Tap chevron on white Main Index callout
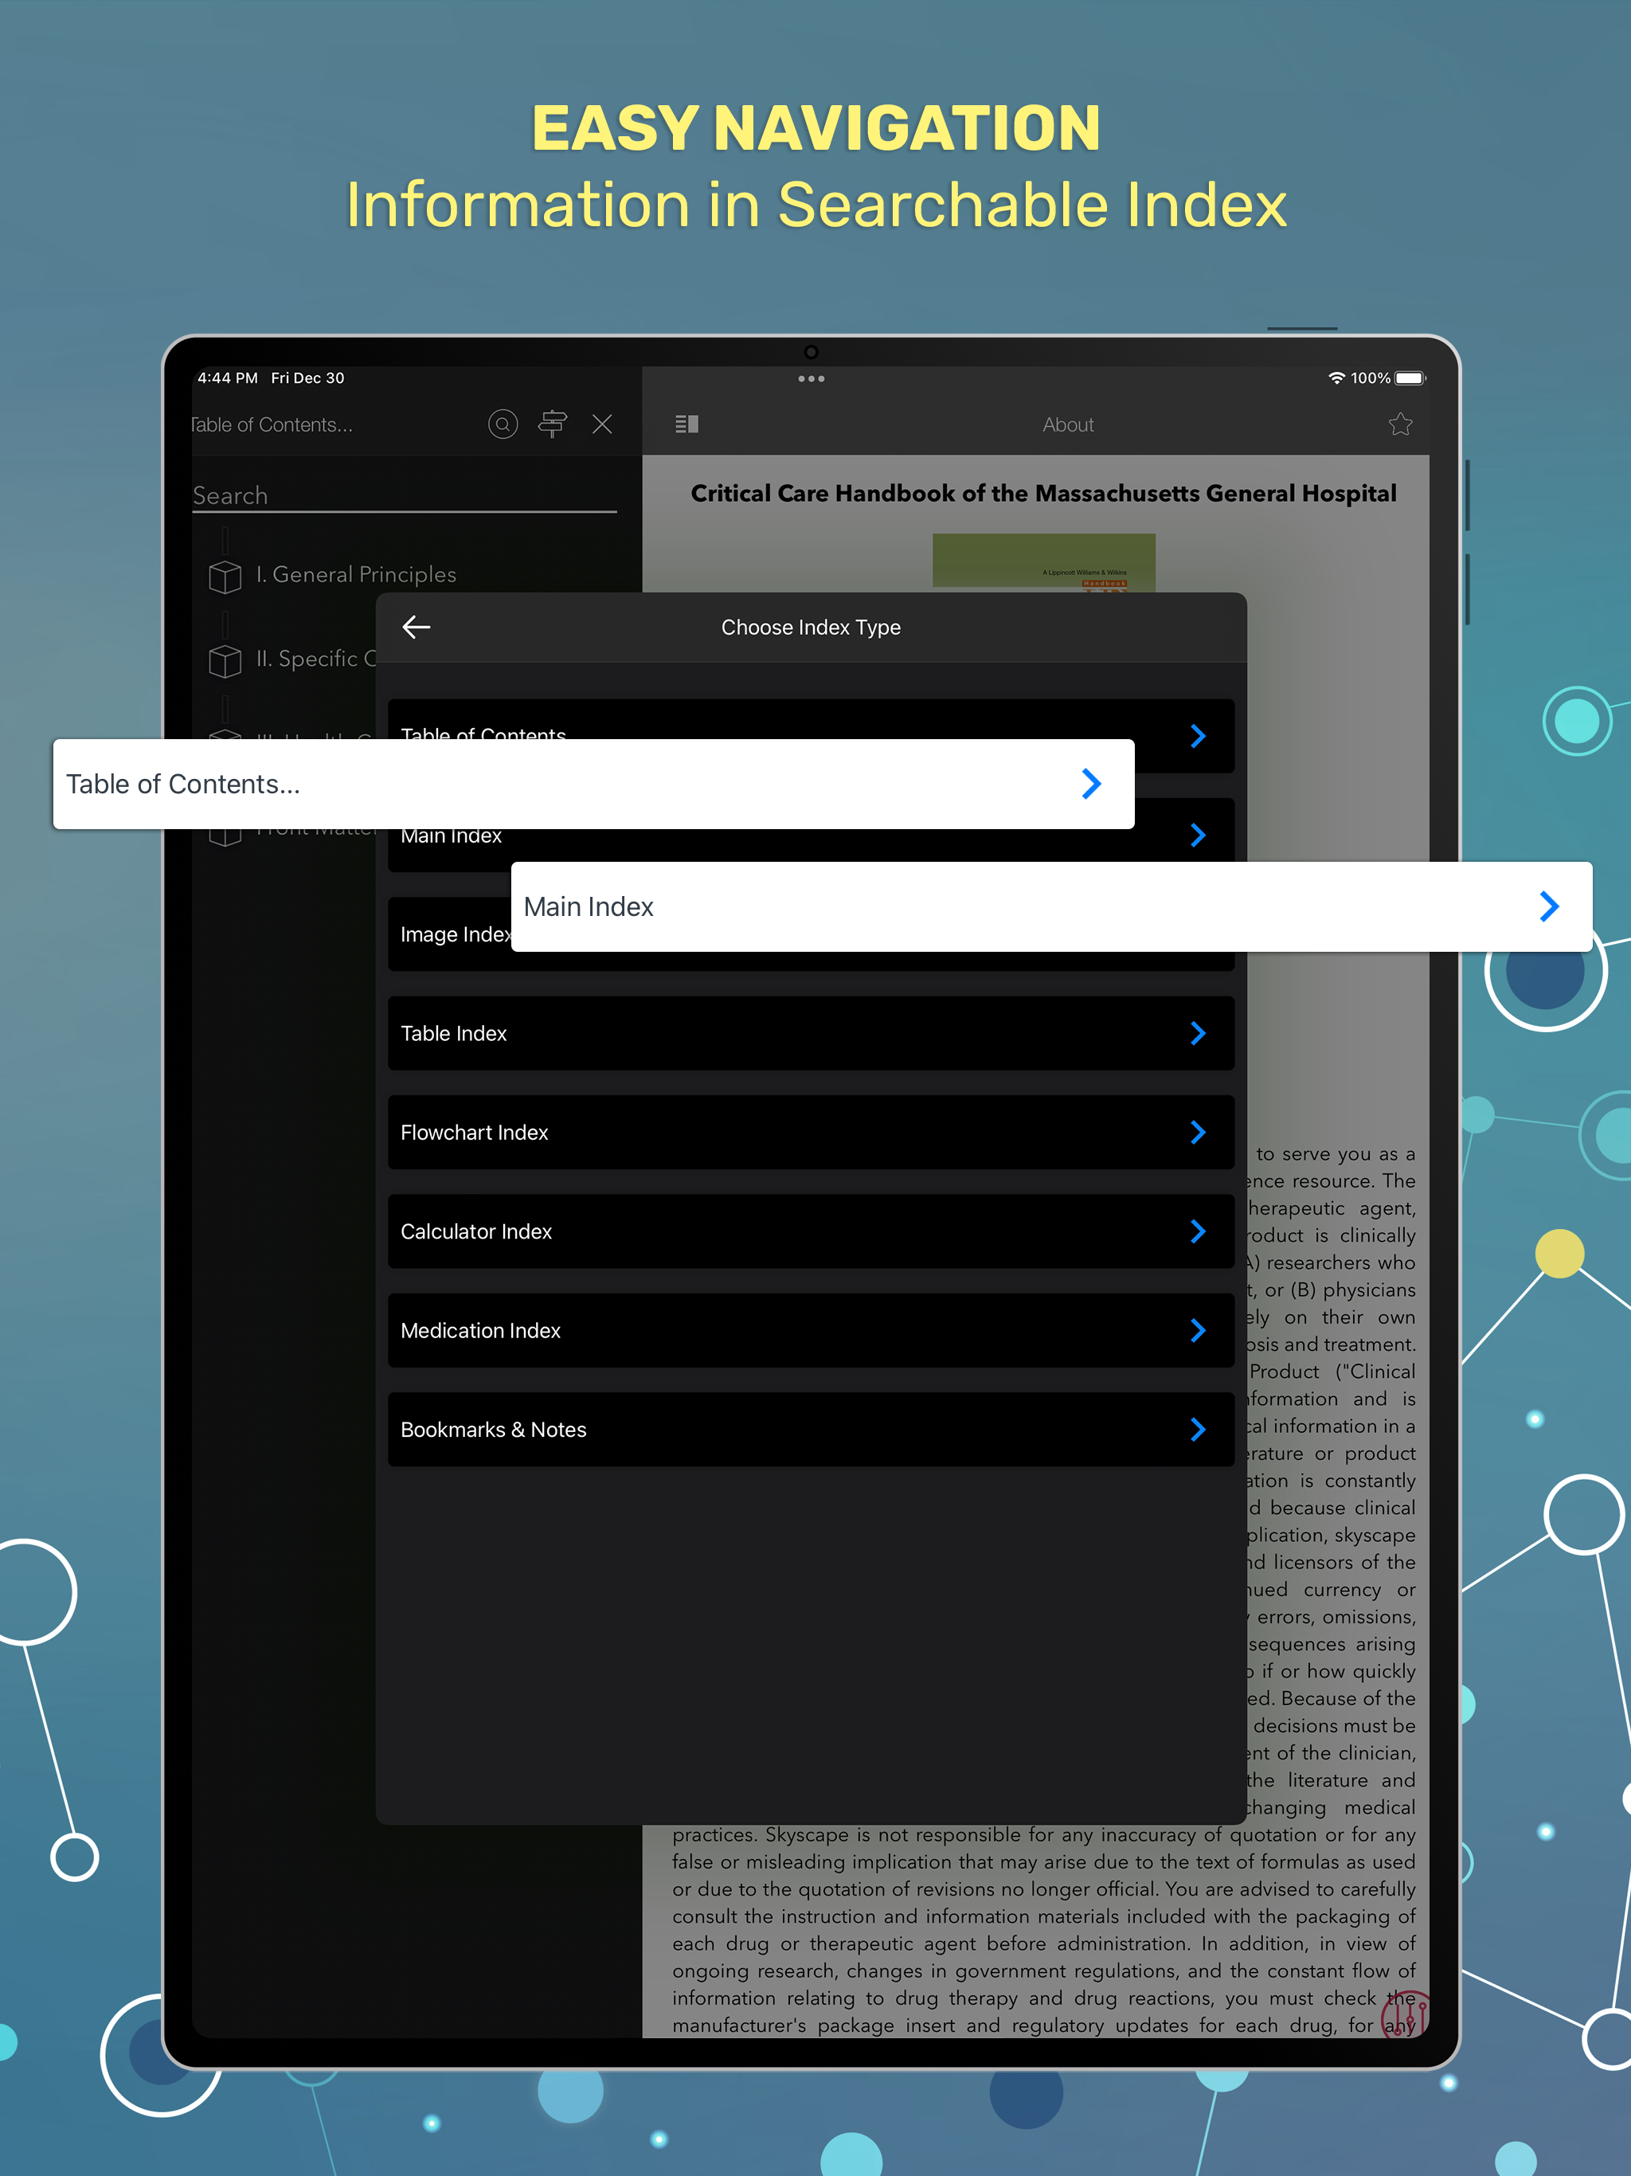The width and height of the screenshot is (1631, 2176). coord(1549,906)
